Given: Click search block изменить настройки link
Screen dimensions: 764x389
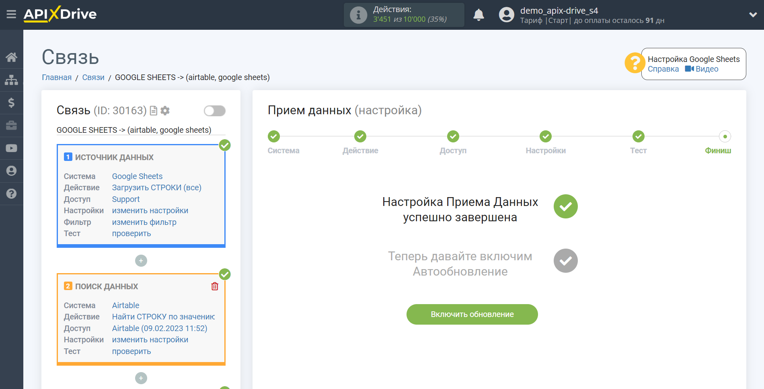Looking at the screenshot, I should click(x=150, y=340).
